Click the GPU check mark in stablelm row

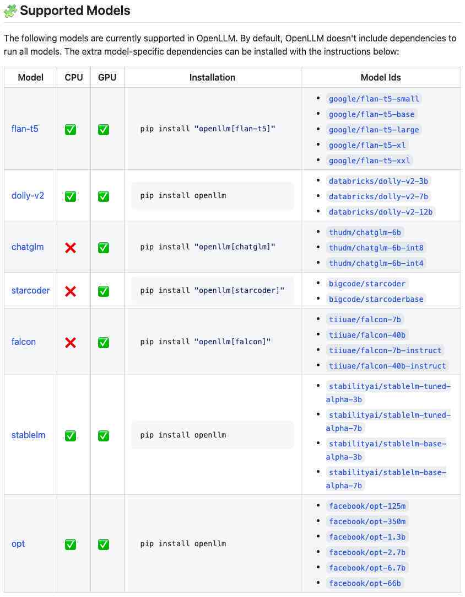pyautogui.click(x=104, y=435)
